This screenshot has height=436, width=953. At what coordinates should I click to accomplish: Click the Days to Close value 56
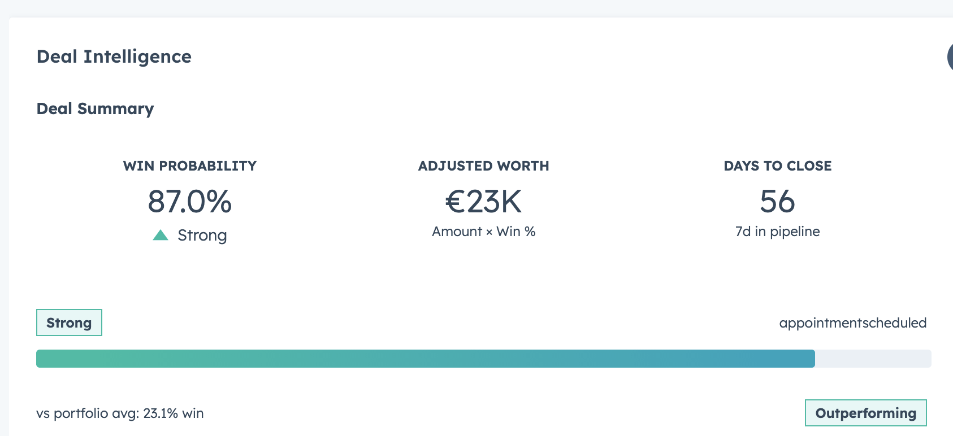(778, 202)
